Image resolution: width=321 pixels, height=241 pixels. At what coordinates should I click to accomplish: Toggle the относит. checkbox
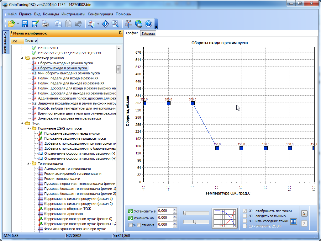pyautogui.click(x=139, y=225)
